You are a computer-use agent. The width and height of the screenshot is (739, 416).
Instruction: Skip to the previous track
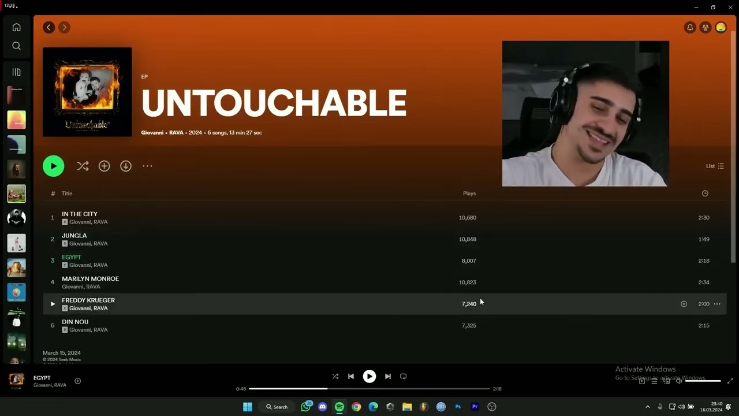point(351,376)
